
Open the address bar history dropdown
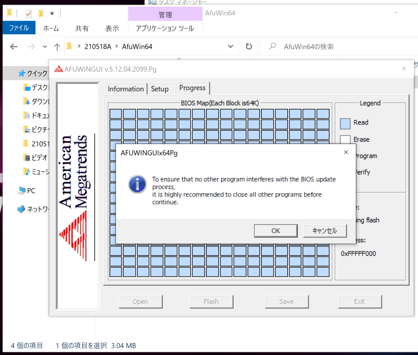[x=230, y=46]
